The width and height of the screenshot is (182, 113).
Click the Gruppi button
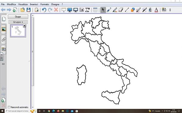click(18, 17)
